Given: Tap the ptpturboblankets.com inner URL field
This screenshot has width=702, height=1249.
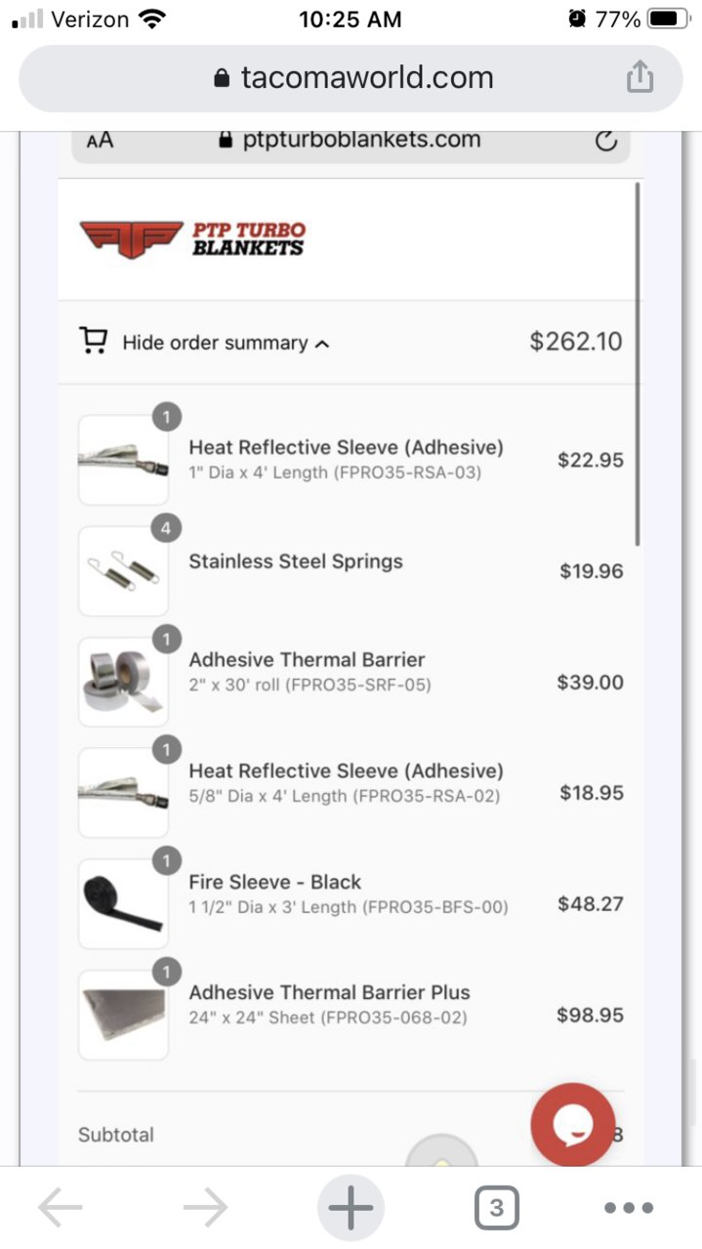Looking at the screenshot, I should pos(351,141).
